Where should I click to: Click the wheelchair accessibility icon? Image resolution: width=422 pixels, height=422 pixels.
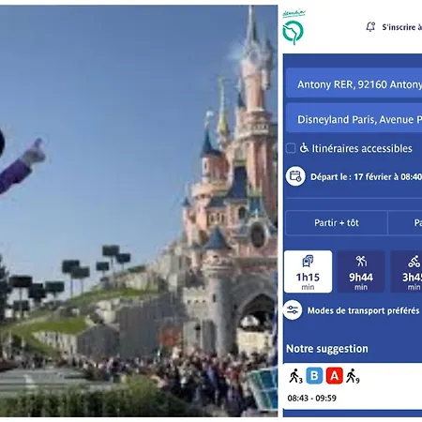pos(304,148)
